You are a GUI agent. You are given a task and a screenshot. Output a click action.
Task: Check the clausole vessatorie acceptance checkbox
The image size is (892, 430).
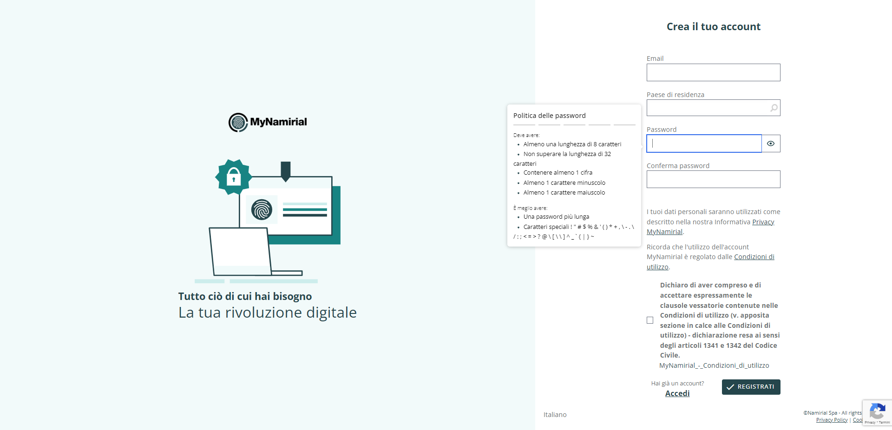tap(650, 320)
